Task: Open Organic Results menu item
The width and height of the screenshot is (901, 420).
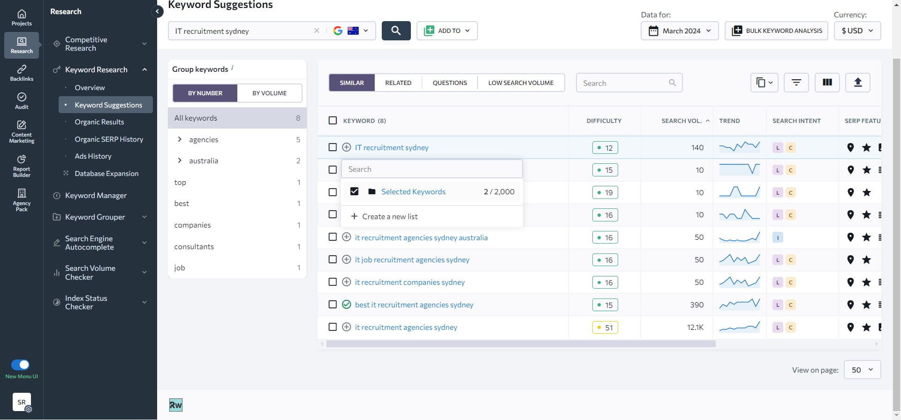Action: pos(99,122)
